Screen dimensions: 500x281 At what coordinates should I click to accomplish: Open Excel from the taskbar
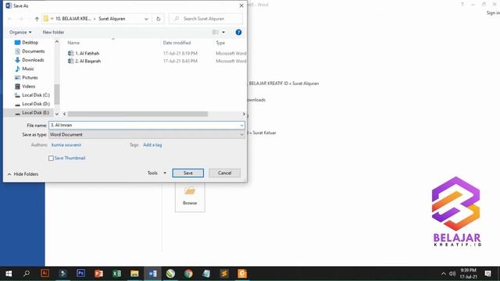116,274
